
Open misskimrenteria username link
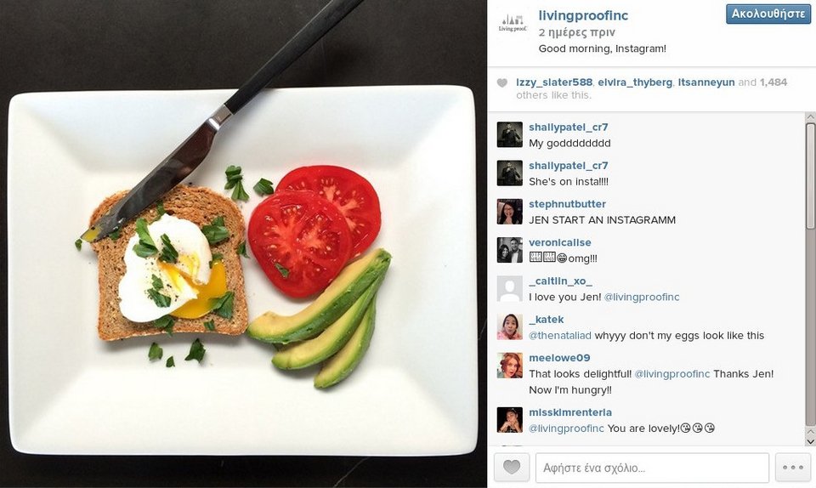pyautogui.click(x=570, y=412)
